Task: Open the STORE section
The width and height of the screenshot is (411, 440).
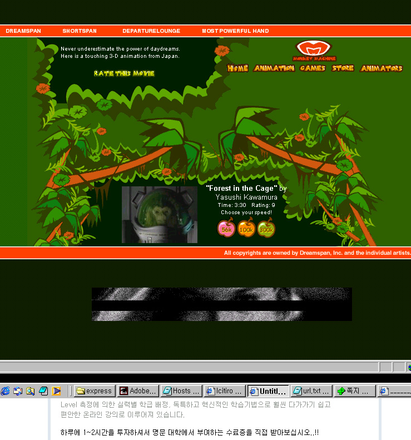Action: 343,68
